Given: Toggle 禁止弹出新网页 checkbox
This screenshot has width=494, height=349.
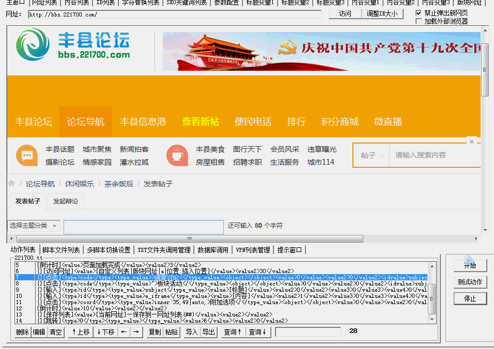Looking at the screenshot, I should (419, 13).
